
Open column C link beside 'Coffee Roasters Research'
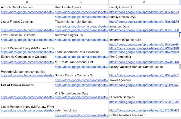(x=82, y=115)
